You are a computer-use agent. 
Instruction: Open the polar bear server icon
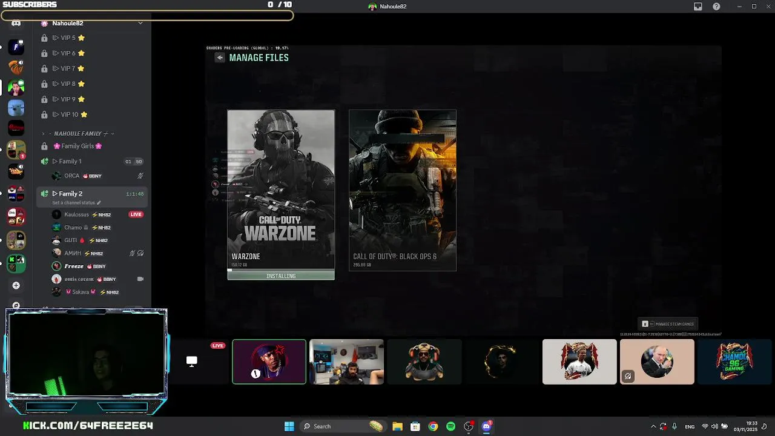[x=16, y=108]
